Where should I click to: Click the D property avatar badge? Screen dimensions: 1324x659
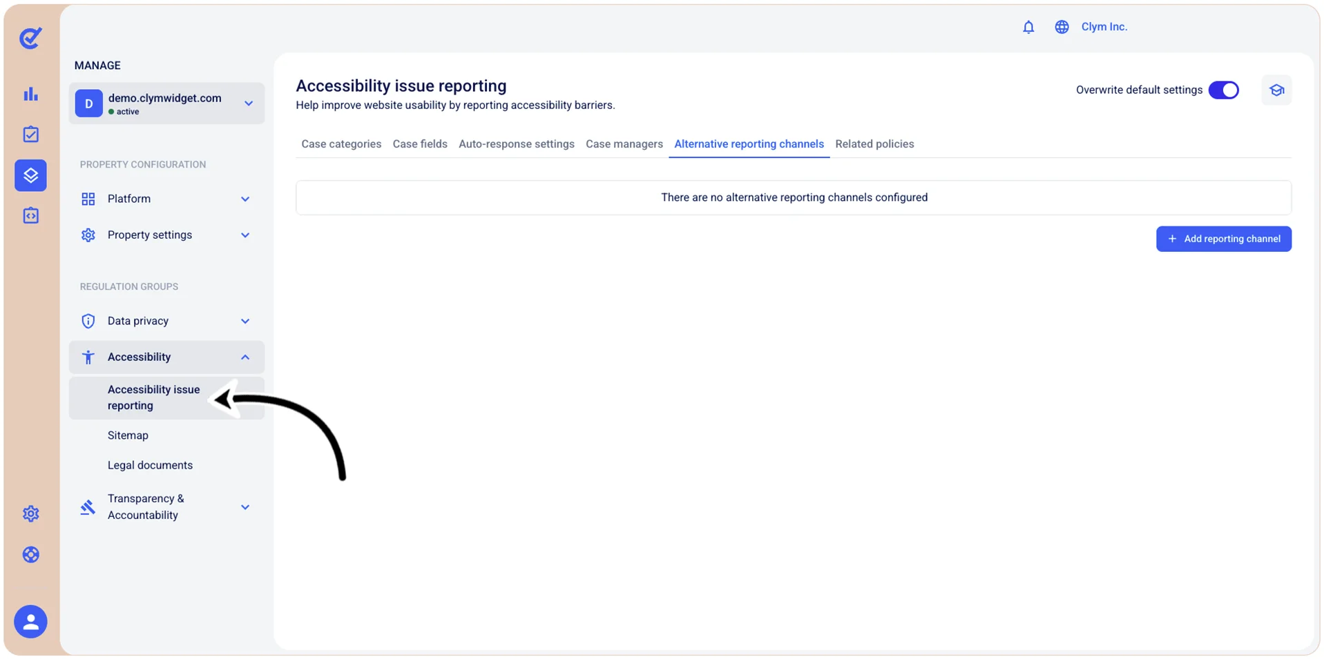[89, 104]
